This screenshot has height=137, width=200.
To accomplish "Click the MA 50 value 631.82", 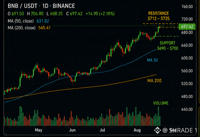I will click(43, 21).
